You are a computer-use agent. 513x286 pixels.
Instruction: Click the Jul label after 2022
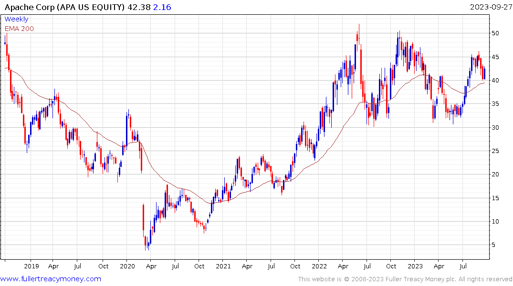tap(367, 266)
